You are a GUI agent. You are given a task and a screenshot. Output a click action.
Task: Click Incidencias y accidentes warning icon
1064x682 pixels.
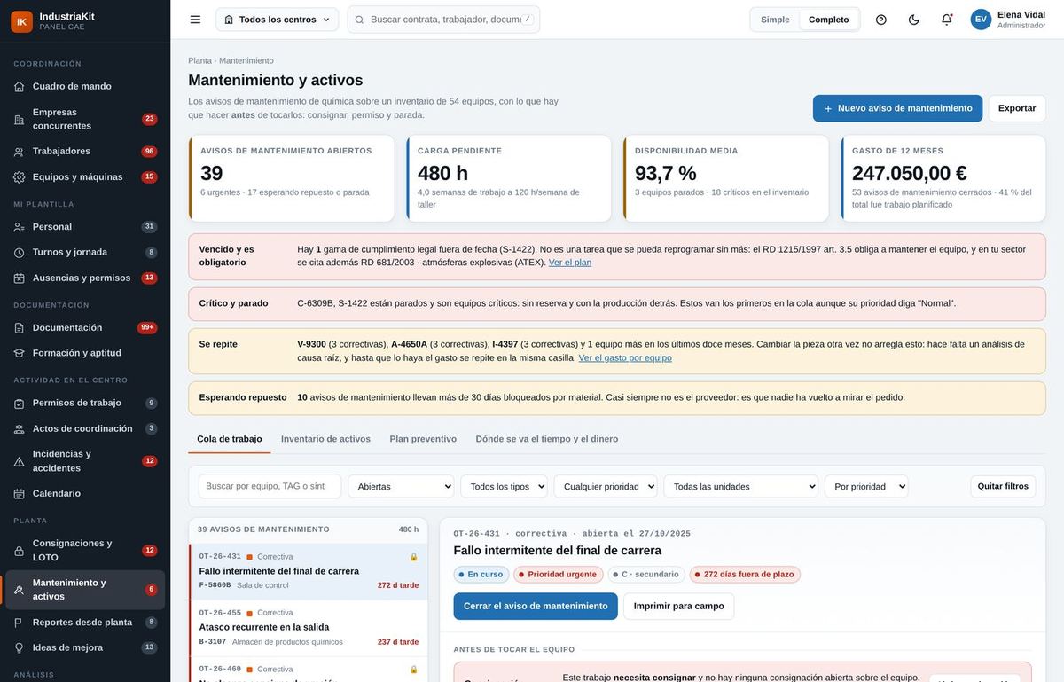19,461
